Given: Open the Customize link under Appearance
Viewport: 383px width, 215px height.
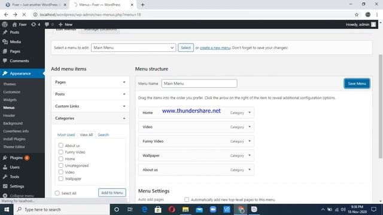Looking at the screenshot, I should (x=12, y=92).
